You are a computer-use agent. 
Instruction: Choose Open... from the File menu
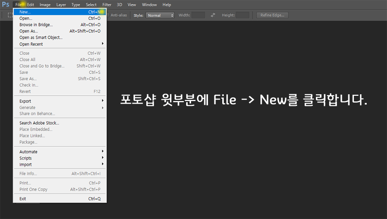coord(60,18)
